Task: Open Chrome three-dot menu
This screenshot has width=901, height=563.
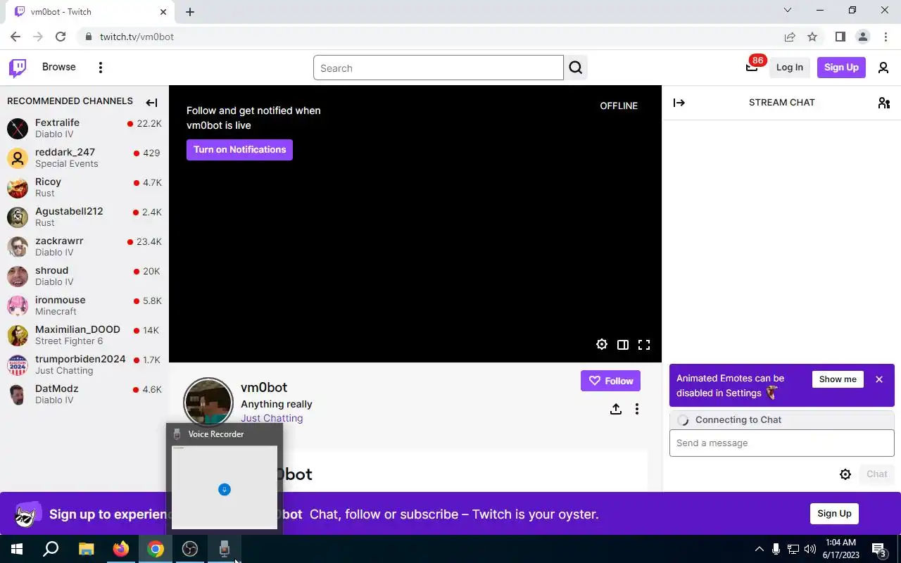Action: (x=885, y=37)
